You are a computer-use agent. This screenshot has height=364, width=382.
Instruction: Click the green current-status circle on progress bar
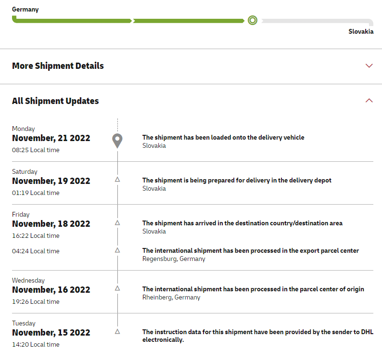click(253, 20)
